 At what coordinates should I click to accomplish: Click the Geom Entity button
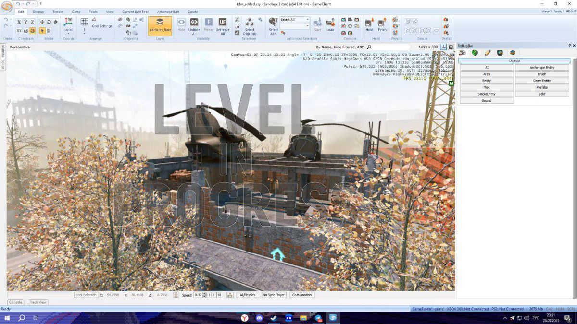click(x=542, y=81)
